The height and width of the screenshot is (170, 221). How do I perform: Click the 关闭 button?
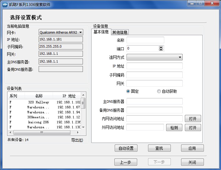coord(192,162)
